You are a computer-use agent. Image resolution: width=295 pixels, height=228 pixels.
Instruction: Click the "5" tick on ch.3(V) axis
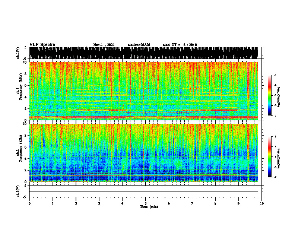pyautogui.click(x=25, y=186)
